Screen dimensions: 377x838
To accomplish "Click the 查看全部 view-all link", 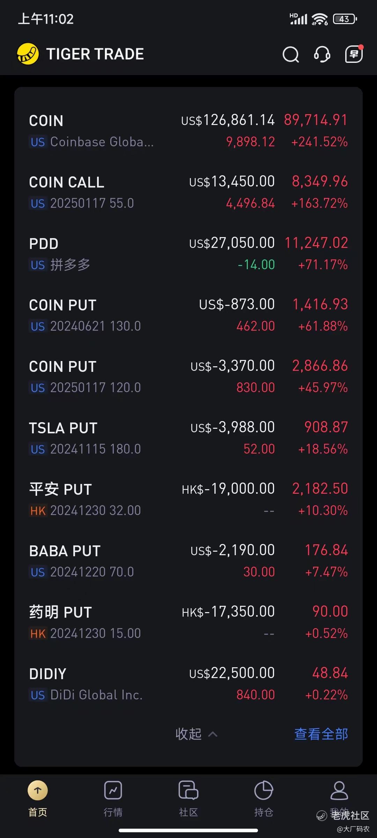I will [x=321, y=734].
